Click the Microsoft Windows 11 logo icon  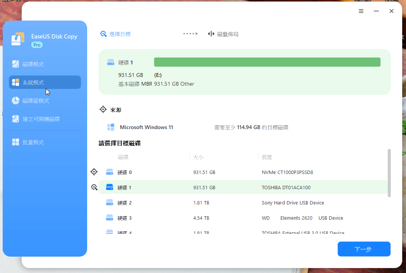tap(111, 127)
